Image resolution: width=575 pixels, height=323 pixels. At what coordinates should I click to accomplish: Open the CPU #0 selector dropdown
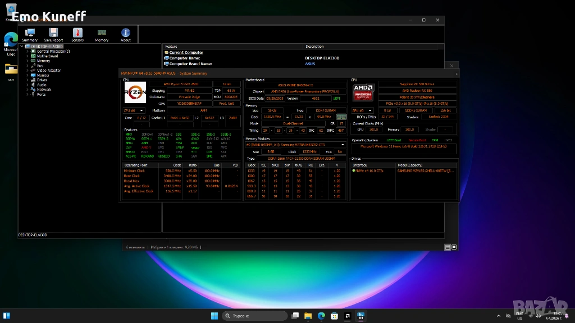(x=134, y=110)
